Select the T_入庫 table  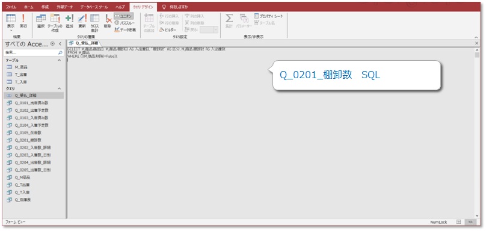click(x=34, y=82)
